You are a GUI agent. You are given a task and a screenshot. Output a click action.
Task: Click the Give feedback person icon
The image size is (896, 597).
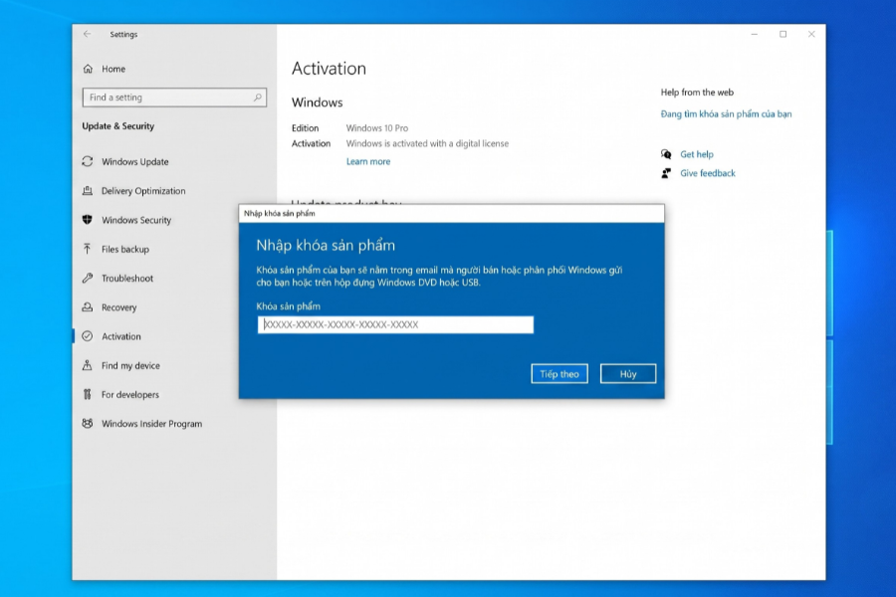coord(666,173)
